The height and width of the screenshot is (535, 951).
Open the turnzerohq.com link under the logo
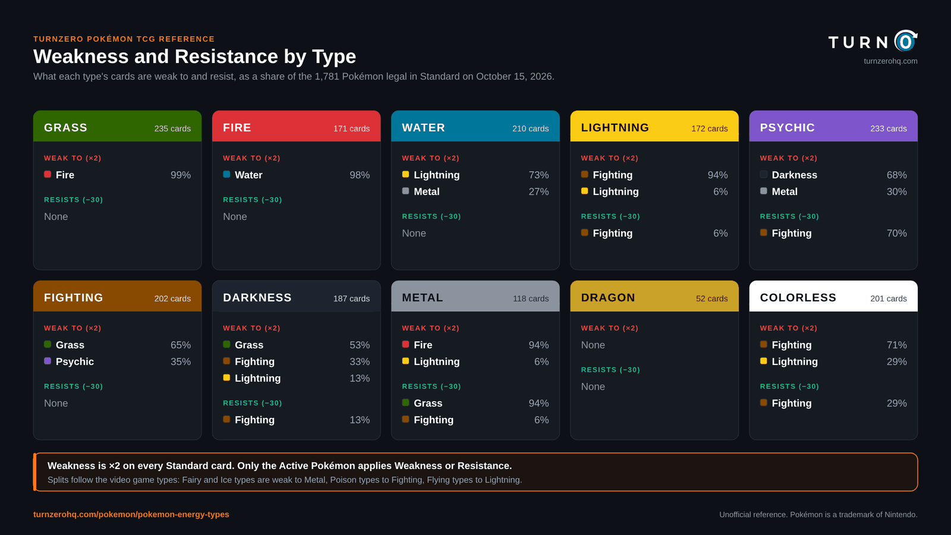(890, 61)
